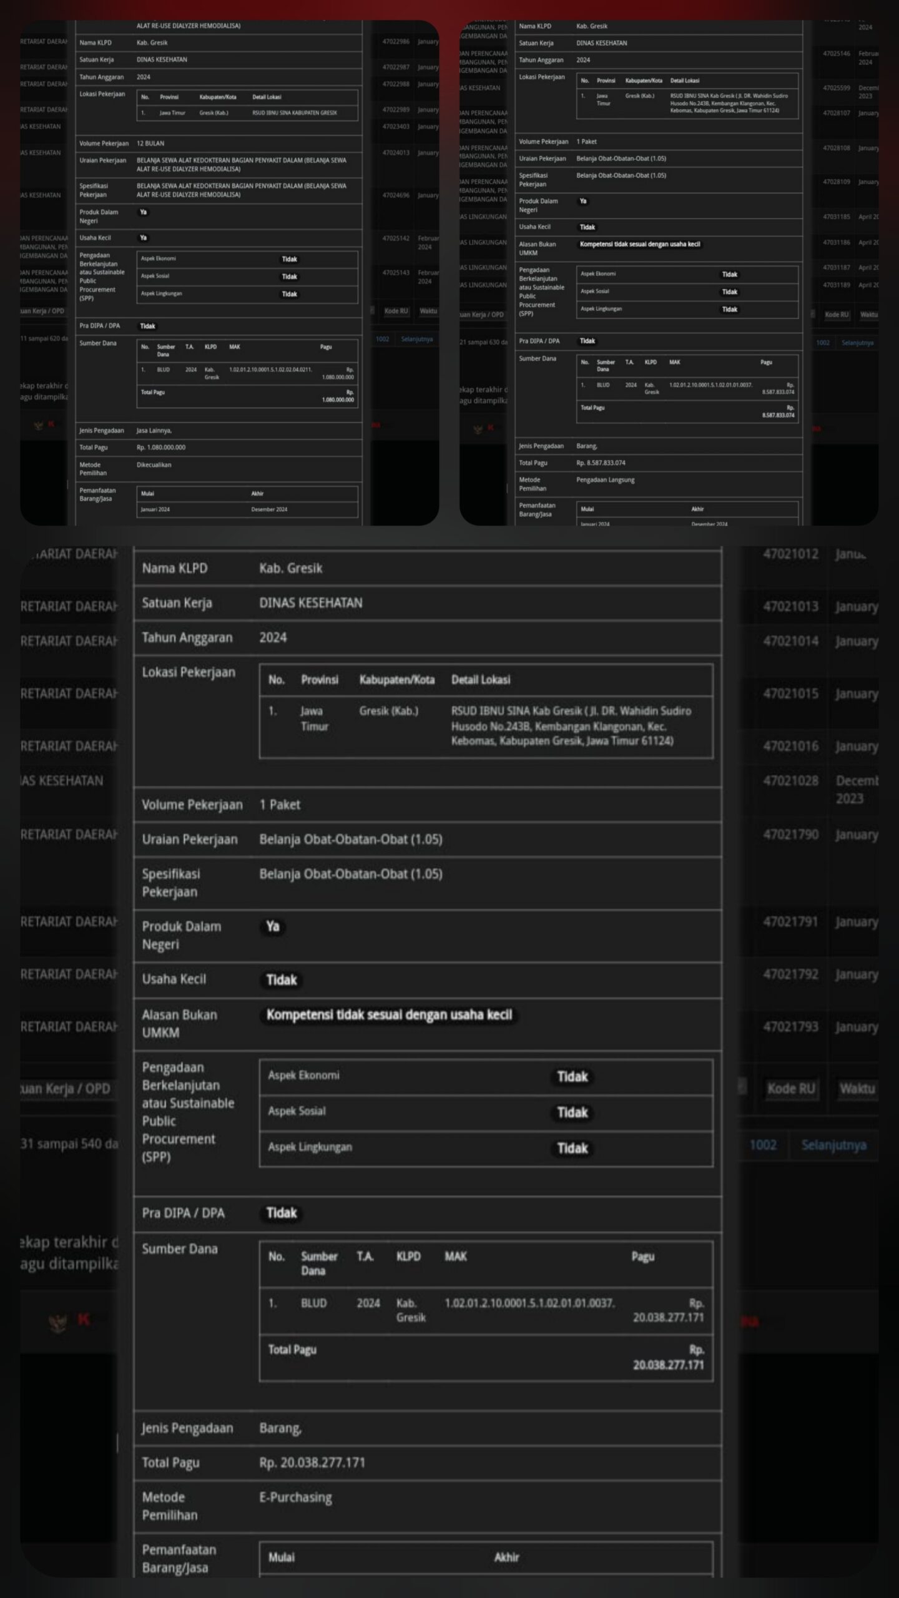Sort by 'Kode RU' header near the '31 sampai 540' listing

790,1089
